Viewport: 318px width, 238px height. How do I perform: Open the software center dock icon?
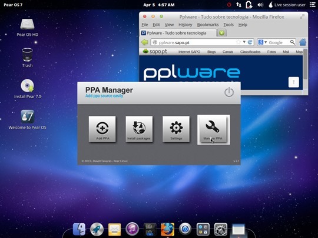203,229
